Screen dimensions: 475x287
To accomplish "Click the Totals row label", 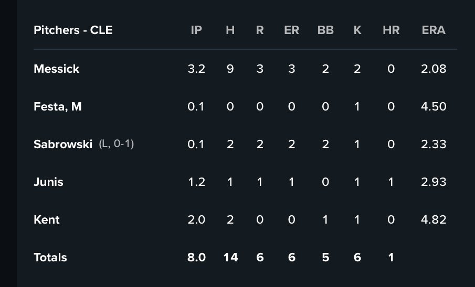I will (50, 257).
